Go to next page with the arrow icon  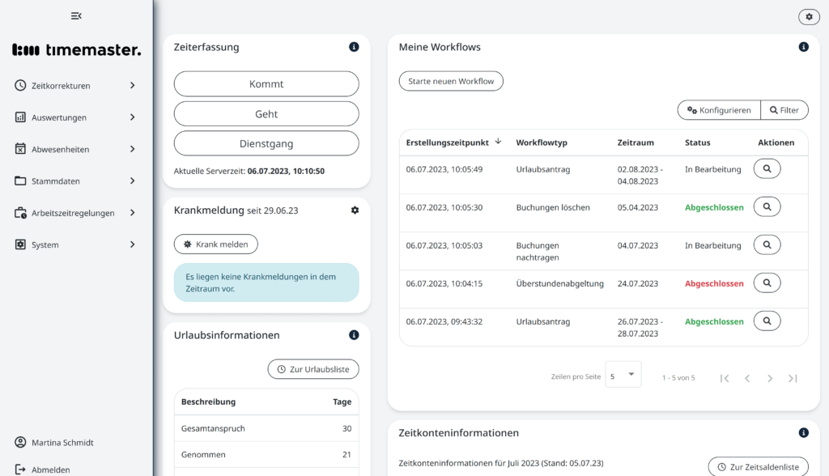pyautogui.click(x=769, y=377)
